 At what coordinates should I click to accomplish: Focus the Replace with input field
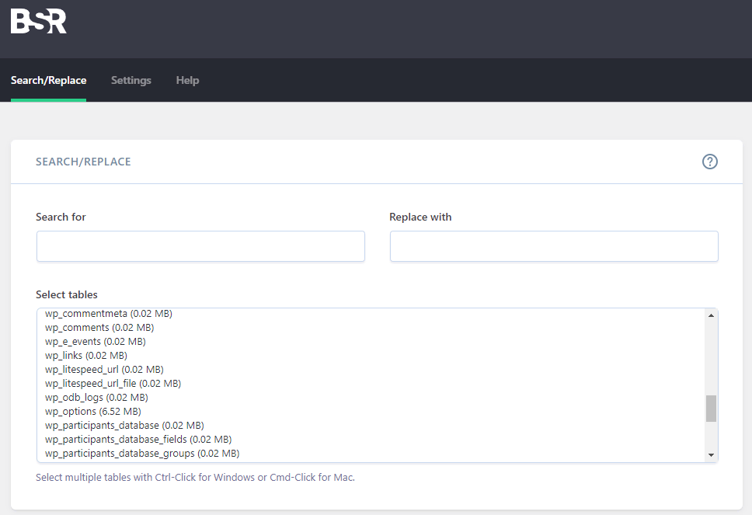[554, 246]
